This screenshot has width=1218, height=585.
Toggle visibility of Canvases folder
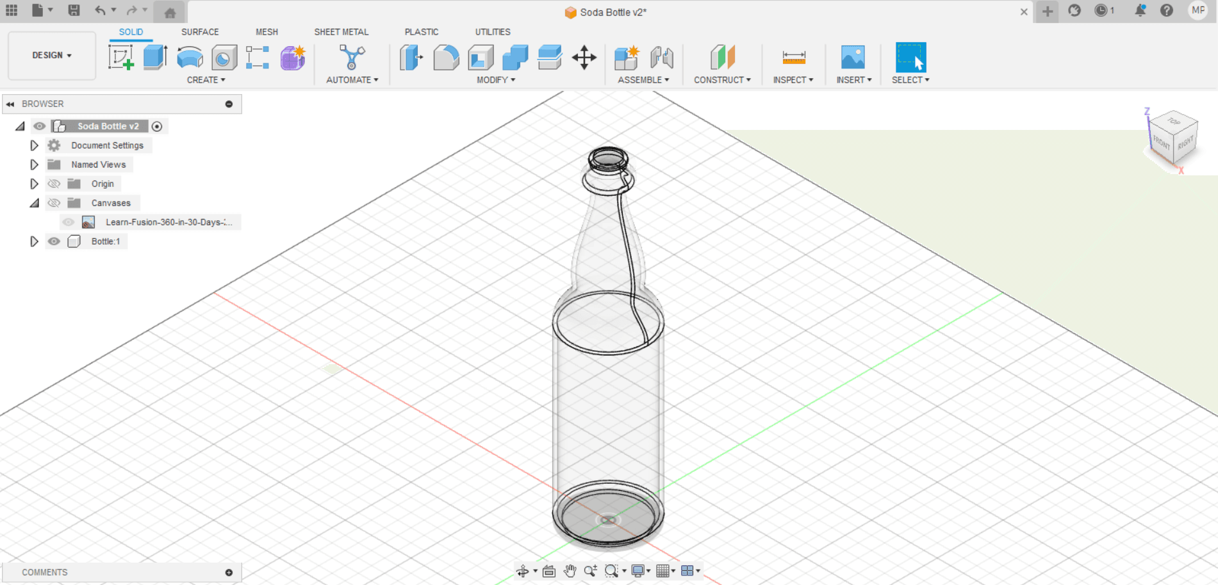click(x=54, y=203)
